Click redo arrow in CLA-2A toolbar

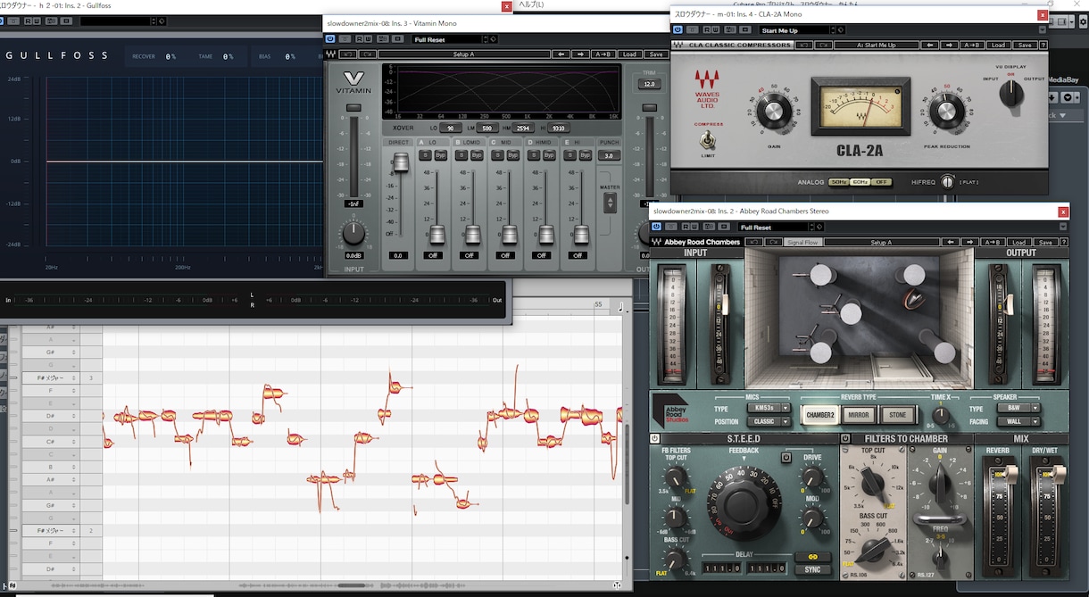pos(822,45)
